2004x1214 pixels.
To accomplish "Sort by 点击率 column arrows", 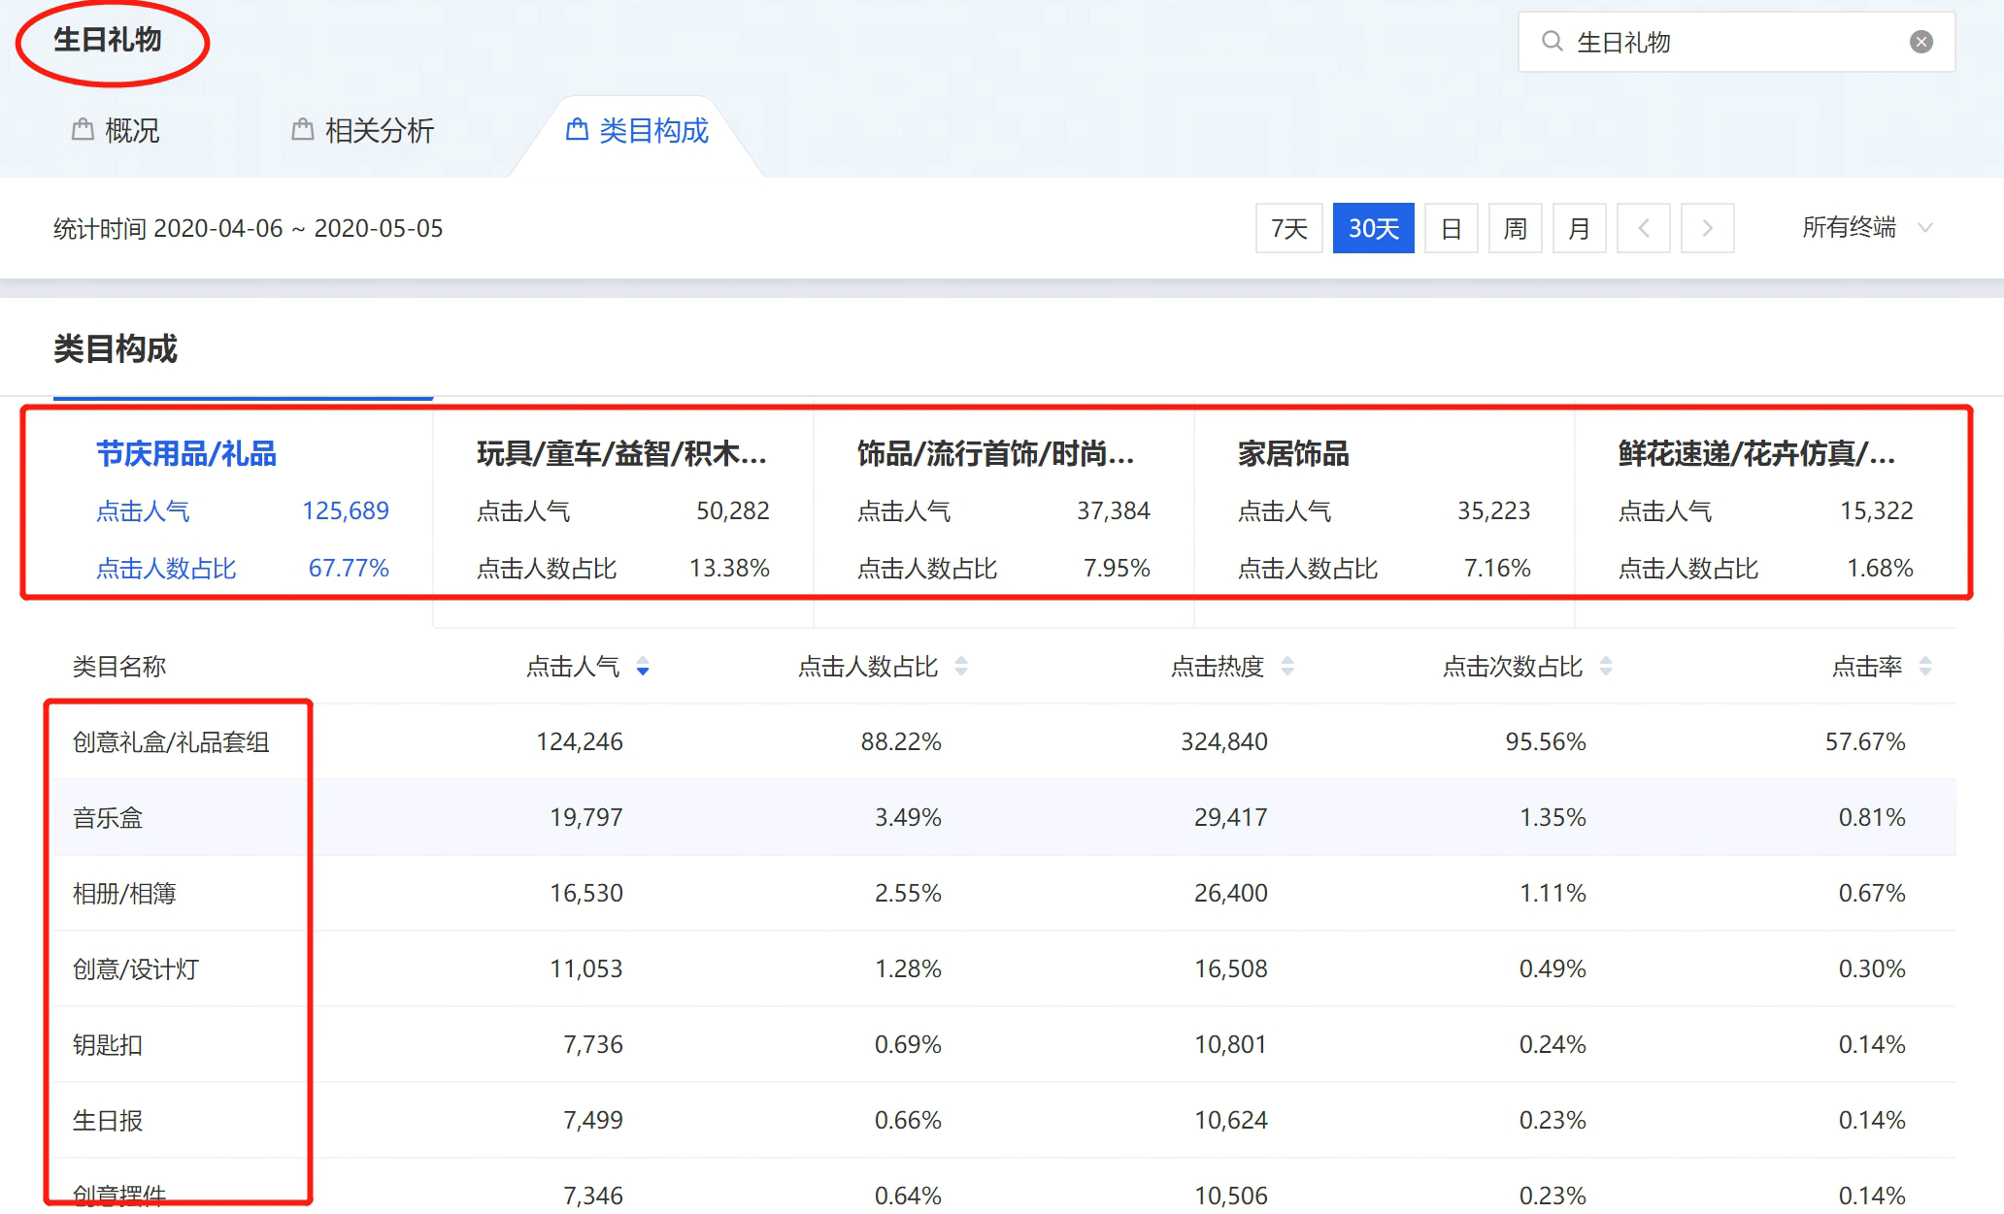I will (x=1925, y=667).
